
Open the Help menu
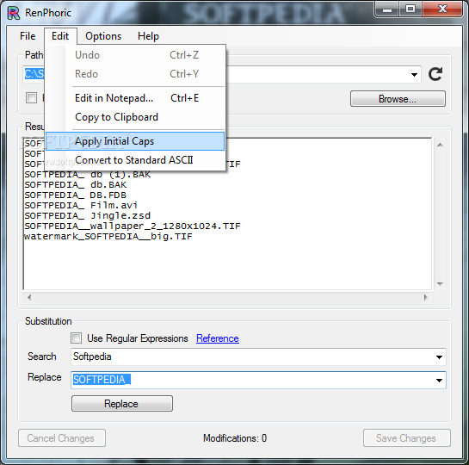coord(148,36)
